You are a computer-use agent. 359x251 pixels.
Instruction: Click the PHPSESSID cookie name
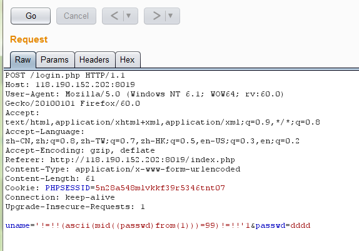pyautogui.click(x=68, y=188)
